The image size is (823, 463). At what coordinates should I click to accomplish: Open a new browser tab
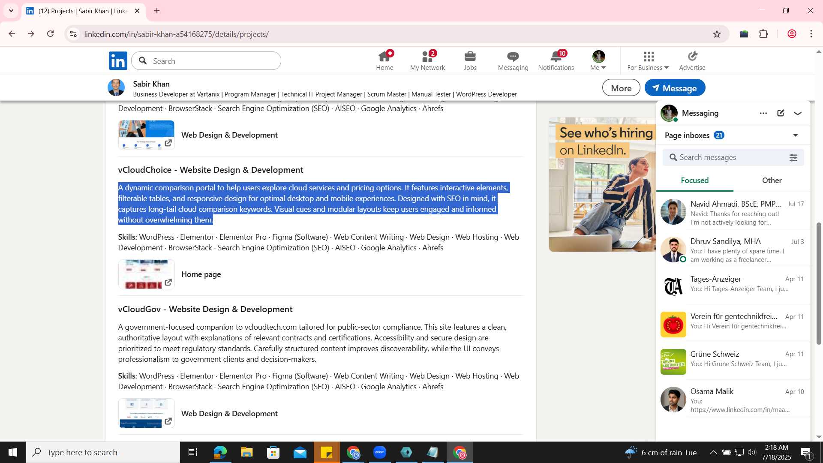tap(157, 11)
